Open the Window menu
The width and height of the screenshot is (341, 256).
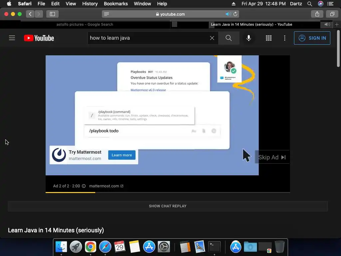[142, 4]
